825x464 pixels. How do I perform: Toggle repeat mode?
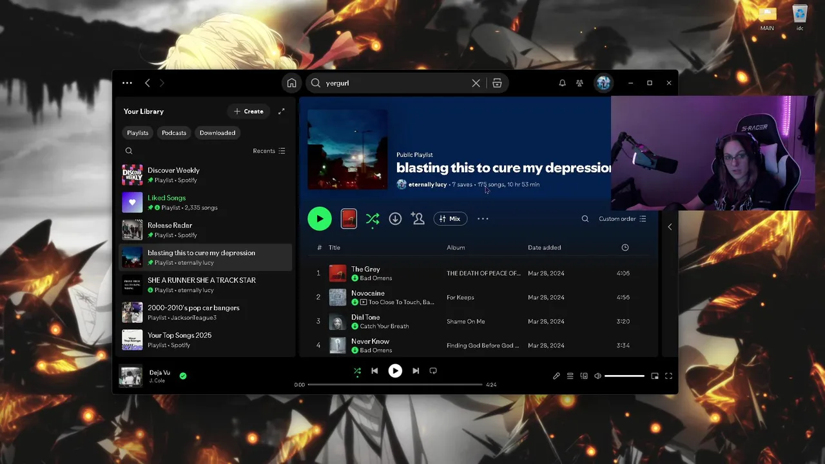coord(433,371)
